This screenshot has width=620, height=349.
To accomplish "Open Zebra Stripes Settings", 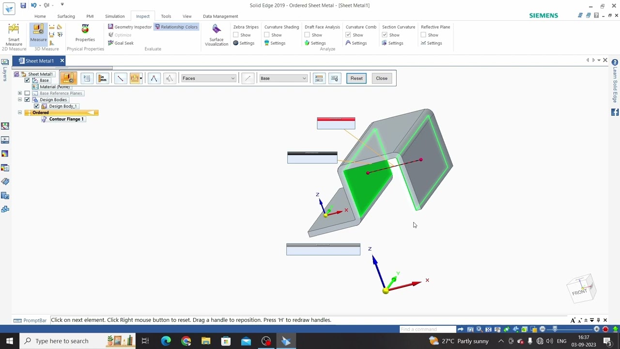I will 243,43.
